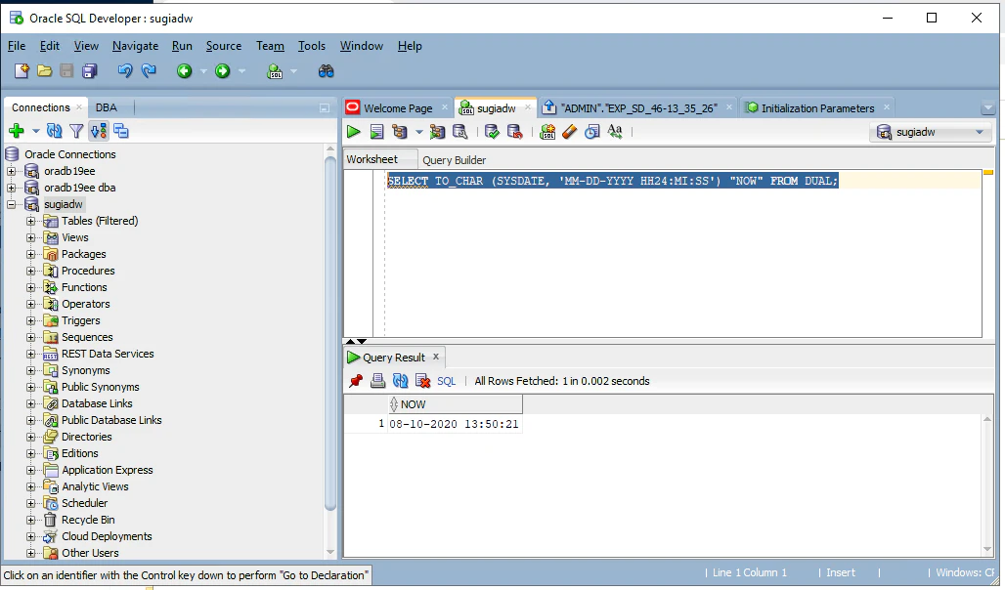Click the NOW column header
The height and width of the screenshot is (590, 1005).
click(x=455, y=404)
